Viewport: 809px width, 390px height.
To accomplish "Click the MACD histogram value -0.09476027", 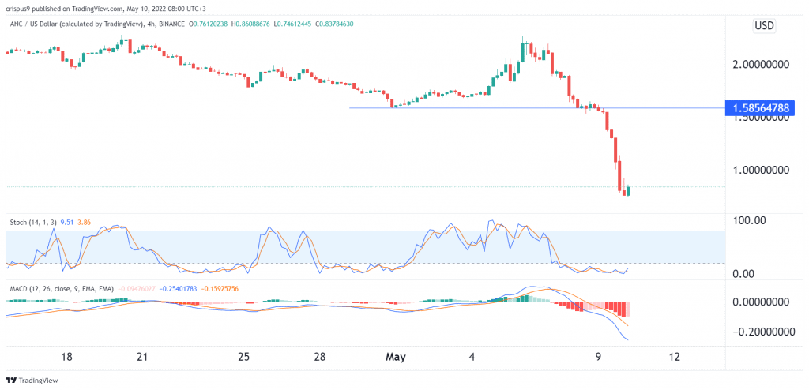I will pos(137,288).
